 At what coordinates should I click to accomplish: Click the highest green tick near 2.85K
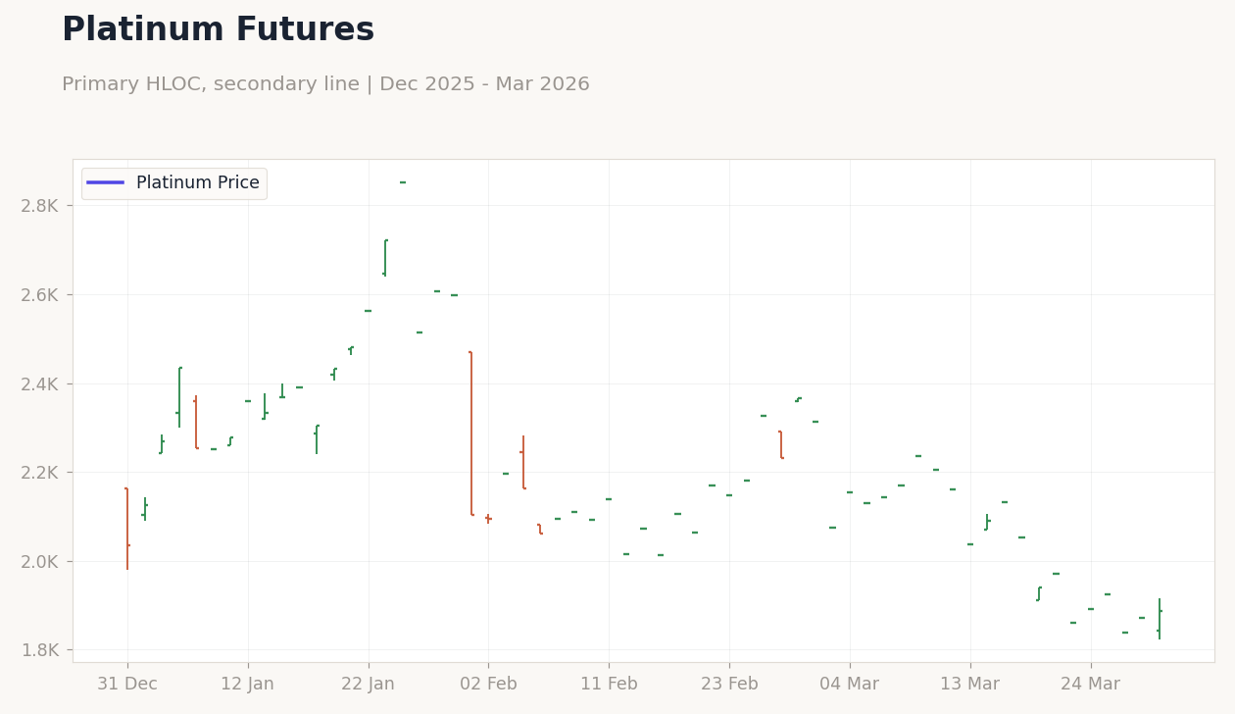point(403,182)
